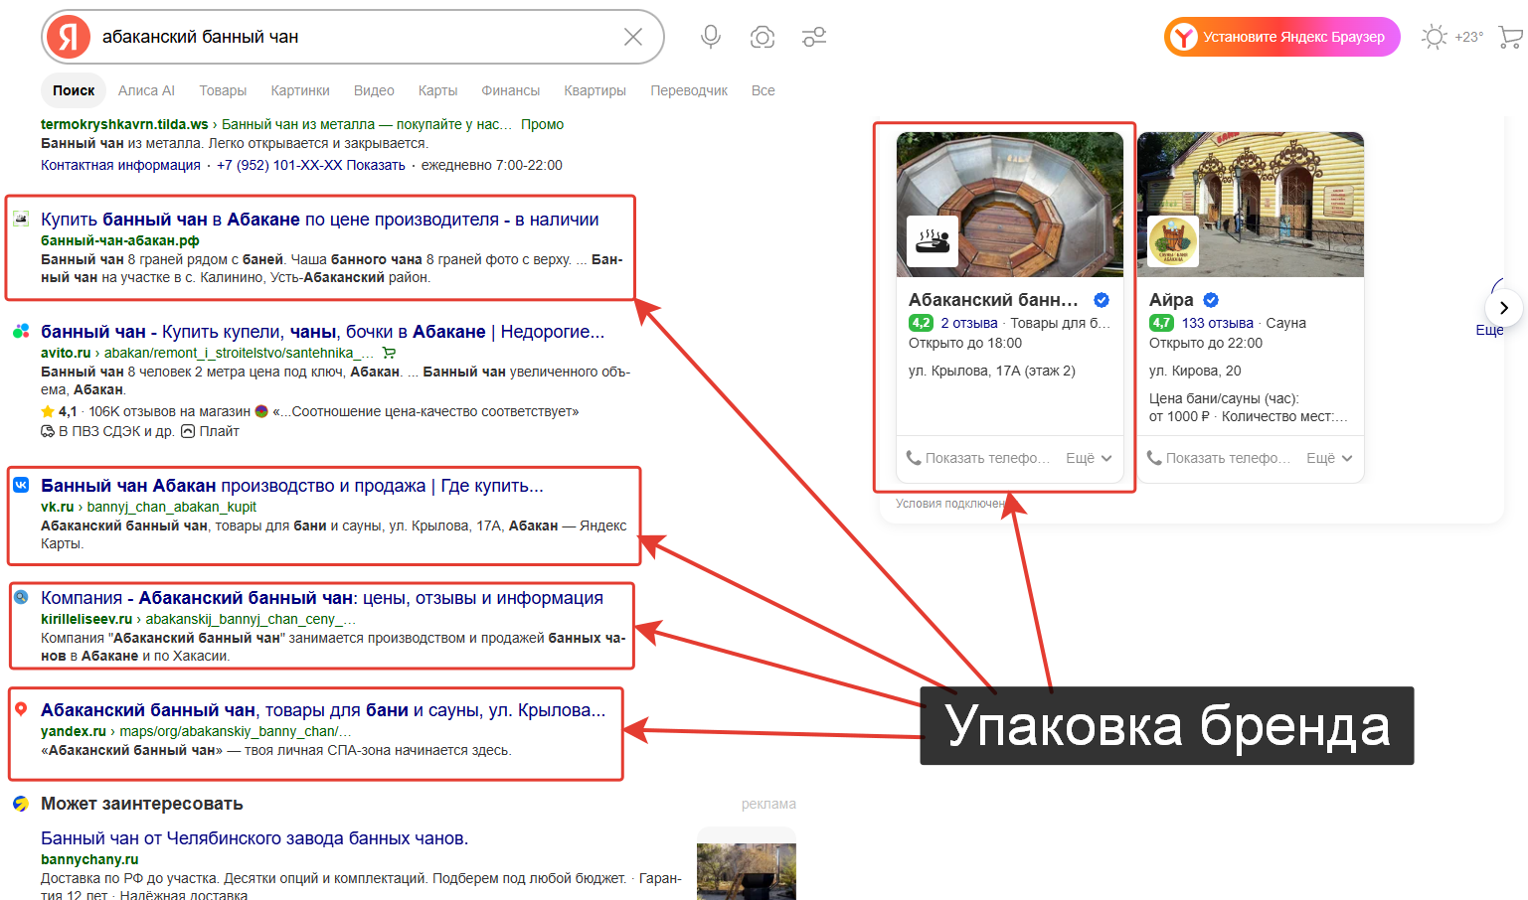Clear the search query with the X
Image resolution: width=1528 pixels, height=900 pixels.
[x=632, y=37]
